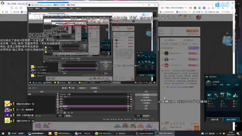Open 场景集合(S) menu in OBS

(63, 8)
